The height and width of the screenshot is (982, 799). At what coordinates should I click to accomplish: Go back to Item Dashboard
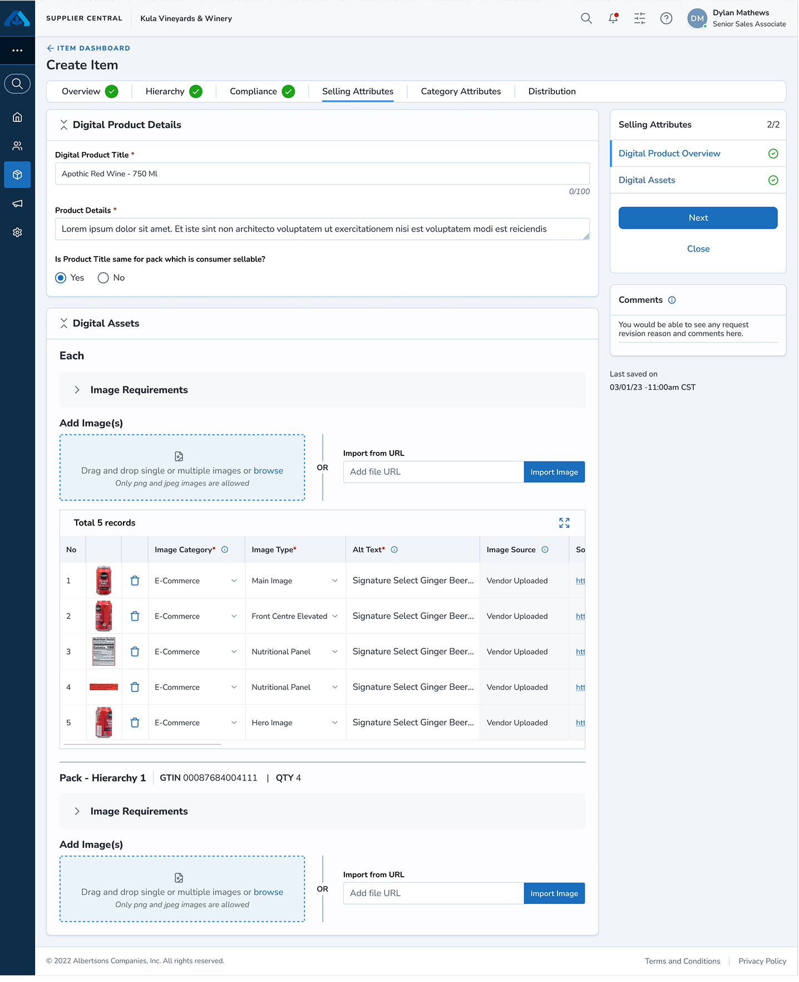point(88,48)
